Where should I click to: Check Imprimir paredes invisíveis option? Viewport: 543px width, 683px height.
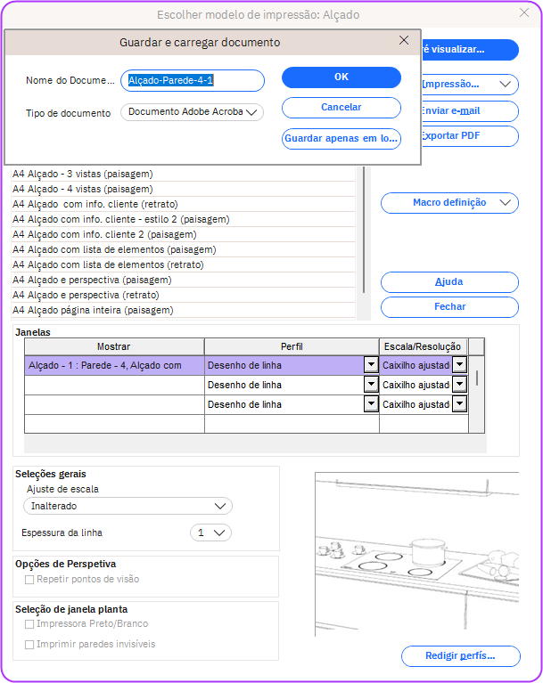pyautogui.click(x=29, y=644)
